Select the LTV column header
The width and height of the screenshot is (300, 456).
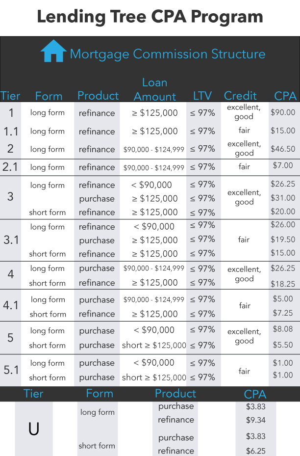pyautogui.click(x=203, y=96)
